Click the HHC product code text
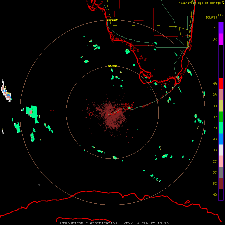The image size is (225, 225). coord(219,15)
